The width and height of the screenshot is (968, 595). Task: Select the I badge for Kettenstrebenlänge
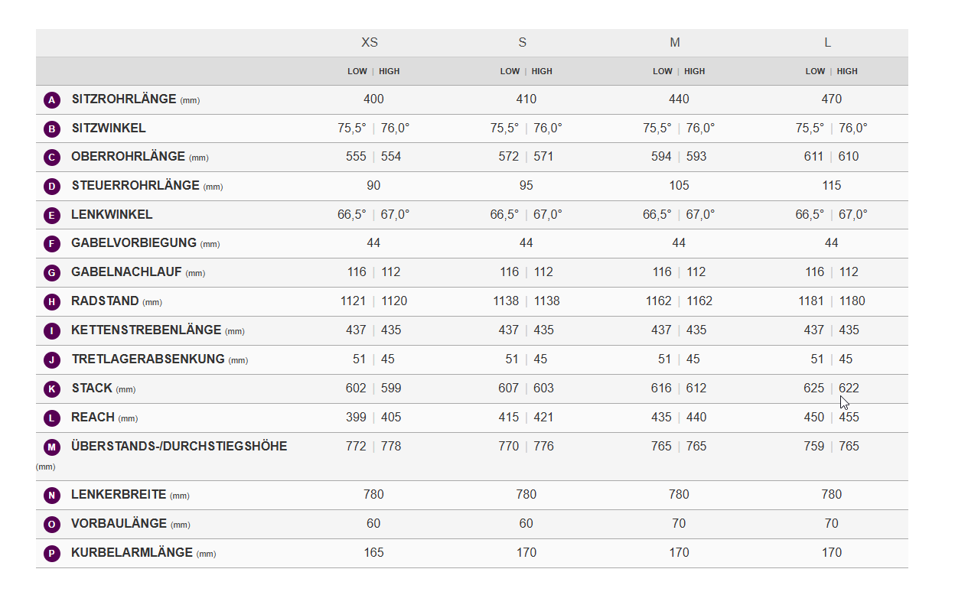[52, 331]
